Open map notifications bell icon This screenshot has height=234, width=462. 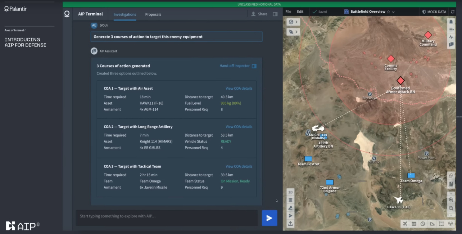[451, 22]
